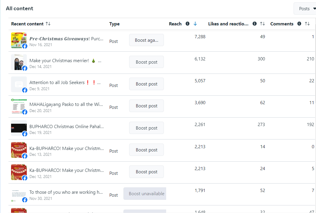The width and height of the screenshot is (316, 213).
Task: Open the Attention to all Job Seekers post title
Action: pyautogui.click(x=65, y=83)
